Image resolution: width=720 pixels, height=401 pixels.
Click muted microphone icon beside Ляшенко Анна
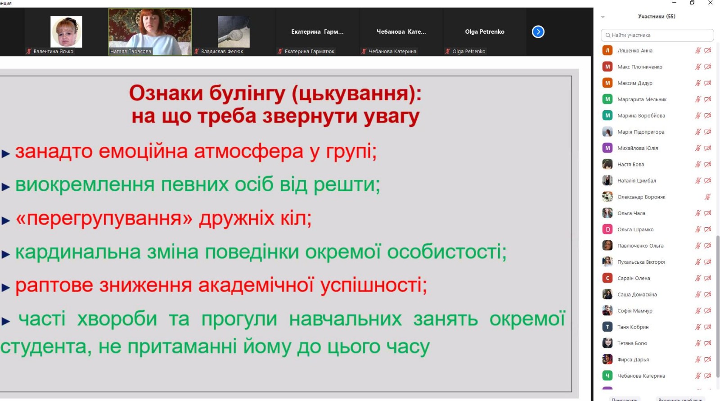pos(698,50)
